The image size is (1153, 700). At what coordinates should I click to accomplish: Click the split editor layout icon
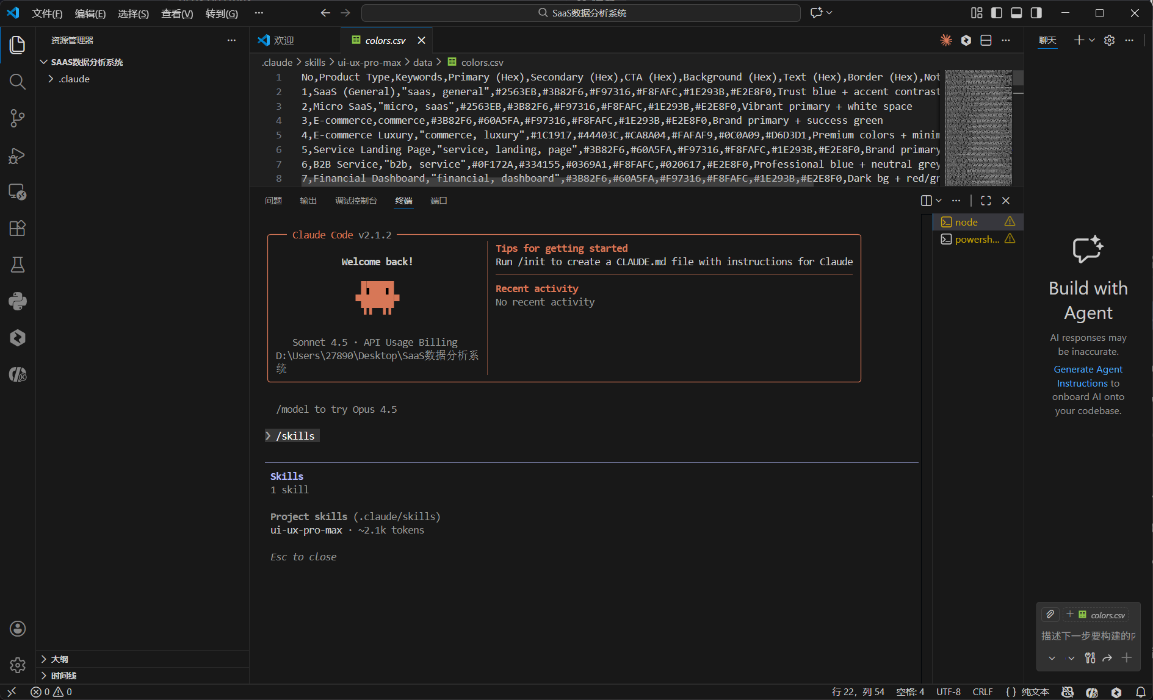[986, 40]
